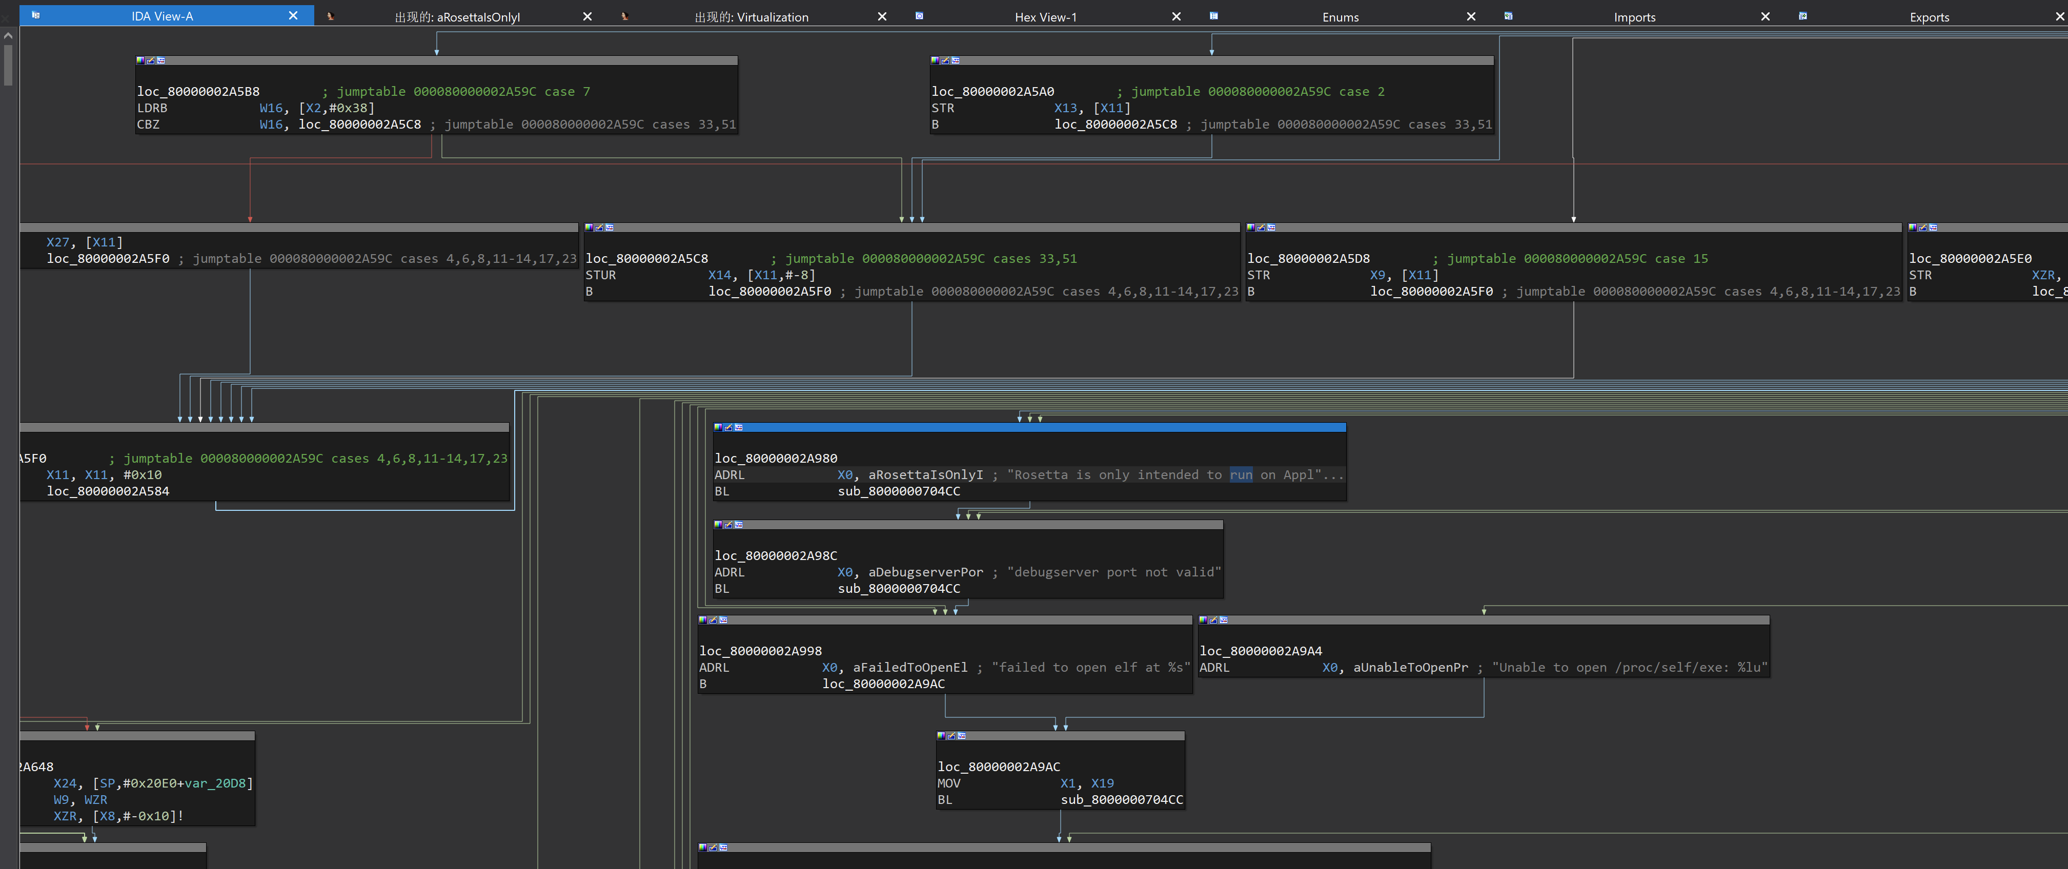The width and height of the screenshot is (2068, 869).
Task: Click the pencil edit icon on loc_80000002A980 node
Action: tap(728, 428)
